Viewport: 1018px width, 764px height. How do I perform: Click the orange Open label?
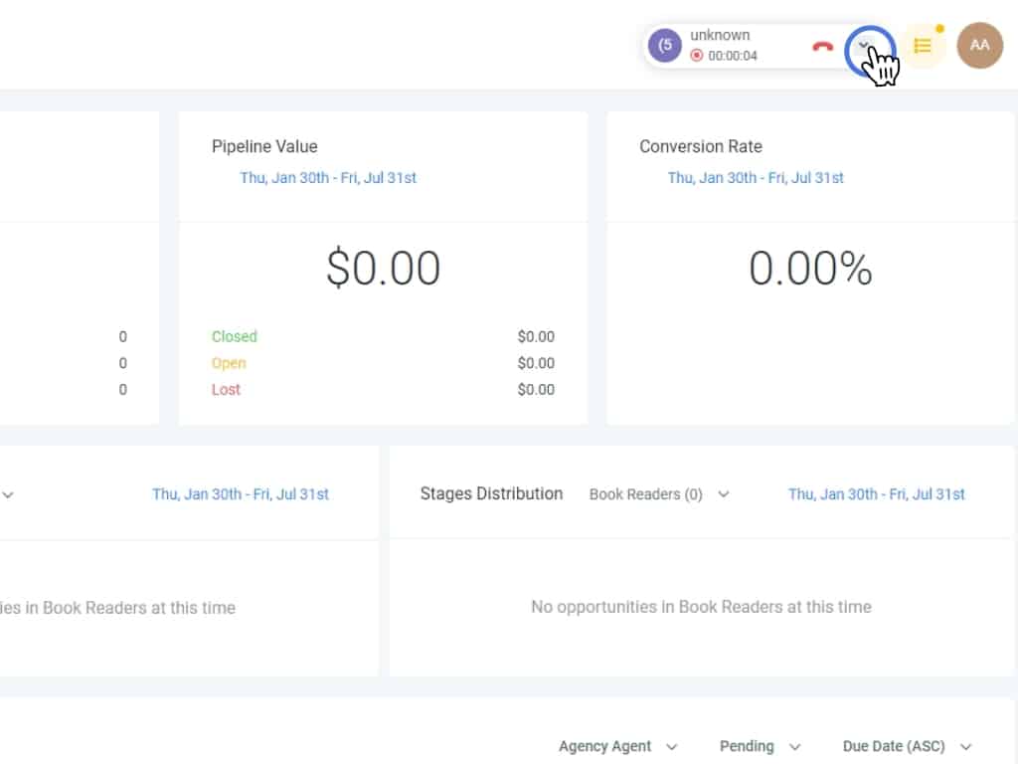click(229, 363)
